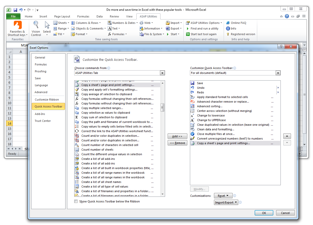Open the Import/Export dropdown button
Image resolution: width=313 pixels, height=225 pixels.
pyautogui.click(x=226, y=202)
